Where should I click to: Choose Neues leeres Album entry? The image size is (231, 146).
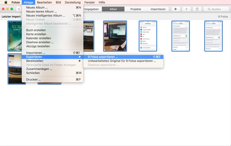[52, 11]
